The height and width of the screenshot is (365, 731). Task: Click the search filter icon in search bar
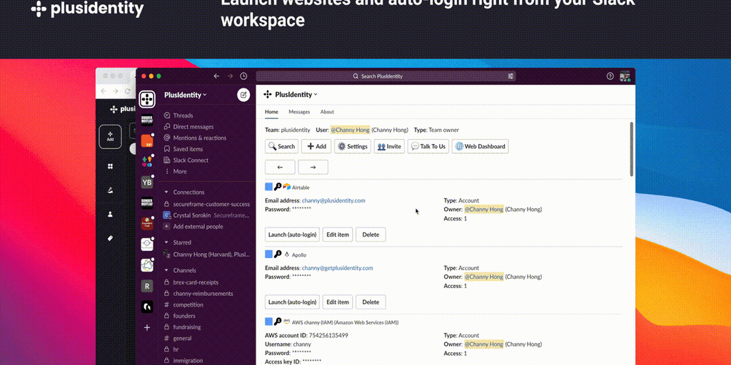click(510, 76)
